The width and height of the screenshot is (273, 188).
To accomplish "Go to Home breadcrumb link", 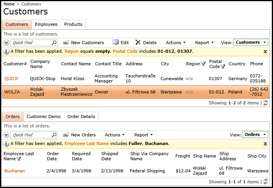I will (x=9, y=4).
